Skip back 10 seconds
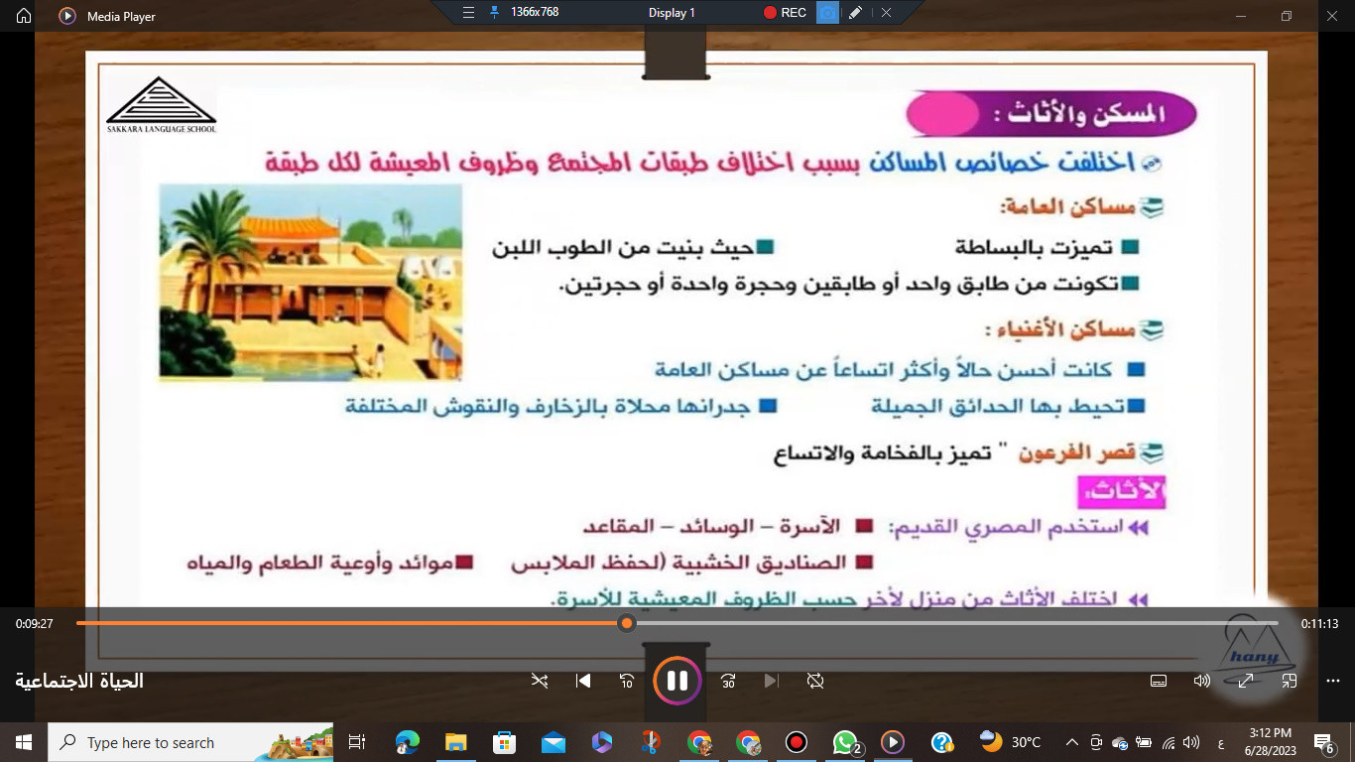This screenshot has width=1355, height=762. click(x=627, y=681)
